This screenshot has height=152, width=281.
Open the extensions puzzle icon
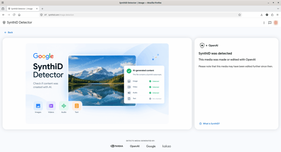pos(272,15)
